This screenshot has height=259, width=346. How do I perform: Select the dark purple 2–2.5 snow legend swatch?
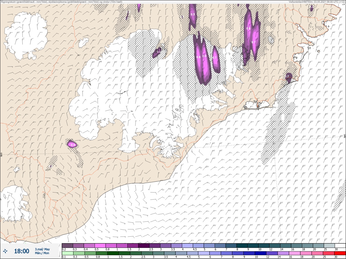[x=144, y=245]
